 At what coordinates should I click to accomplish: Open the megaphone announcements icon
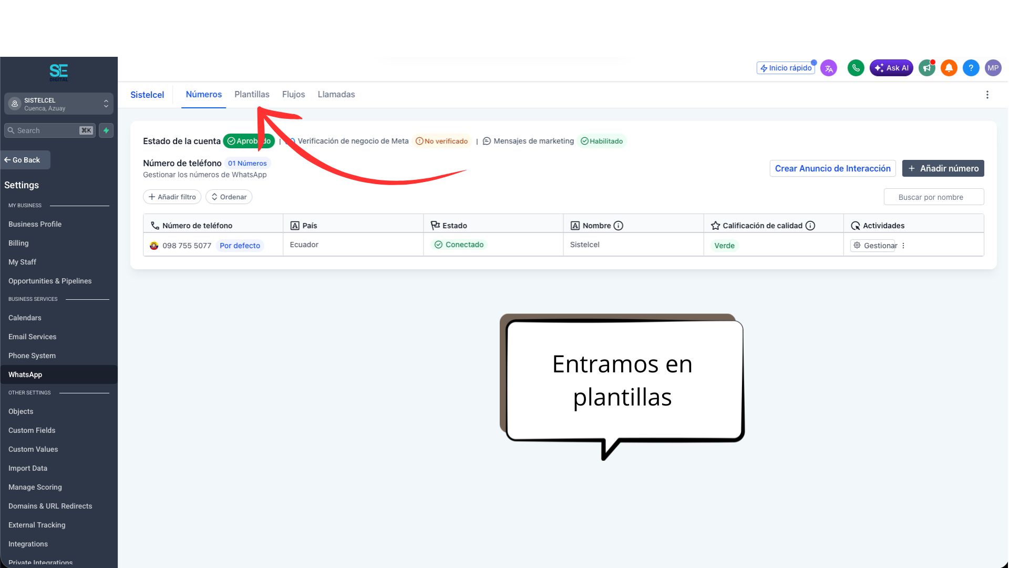(x=927, y=68)
